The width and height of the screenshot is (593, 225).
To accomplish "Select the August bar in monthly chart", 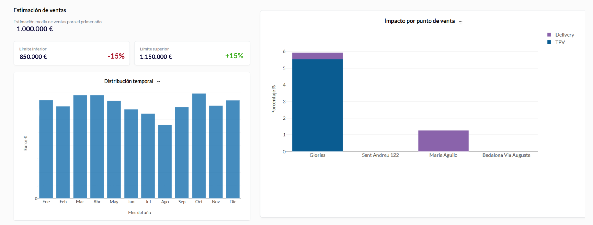I will (165, 161).
